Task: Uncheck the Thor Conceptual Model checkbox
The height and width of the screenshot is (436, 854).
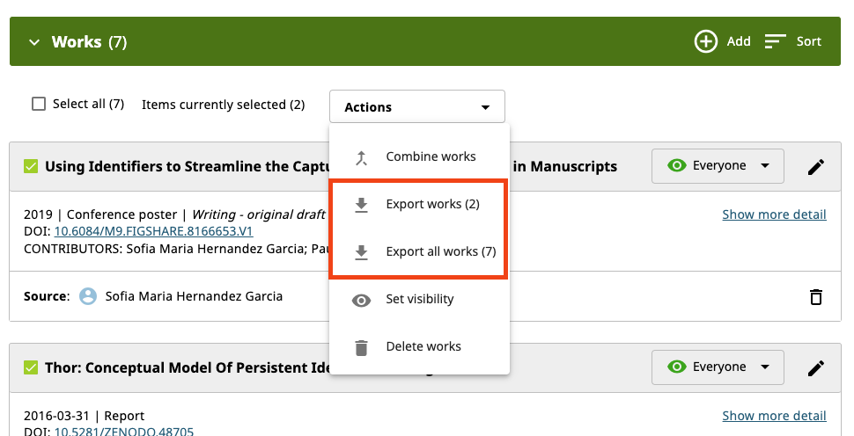Action: click(31, 367)
